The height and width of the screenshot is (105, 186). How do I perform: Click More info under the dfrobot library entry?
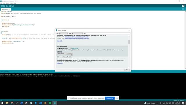pos(60,41)
